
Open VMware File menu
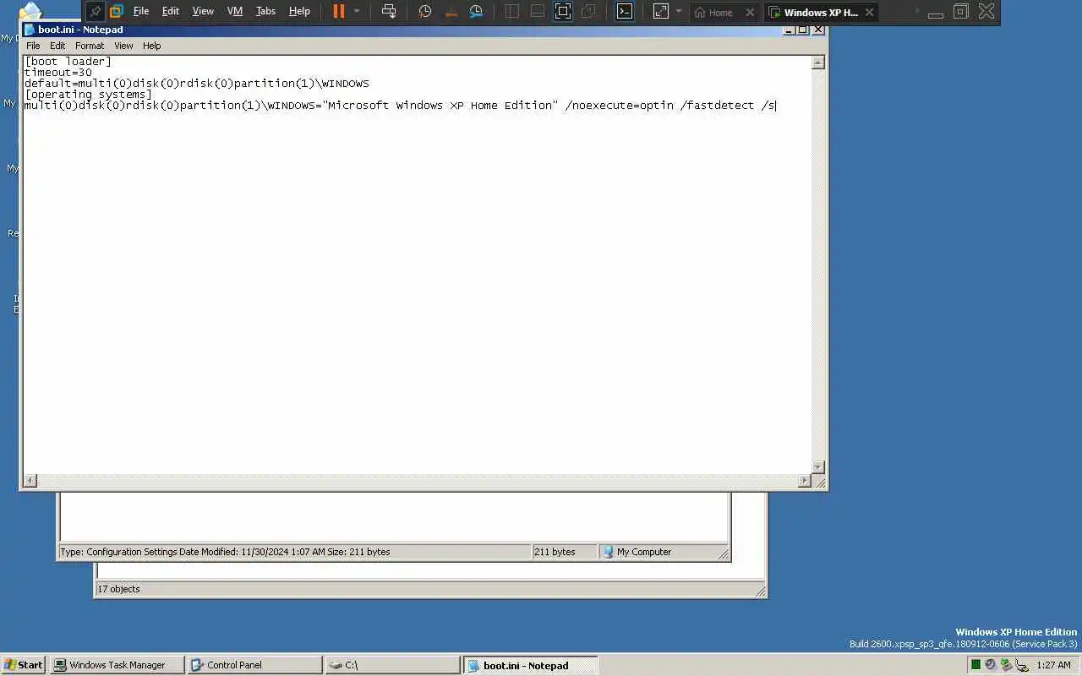coord(141,12)
